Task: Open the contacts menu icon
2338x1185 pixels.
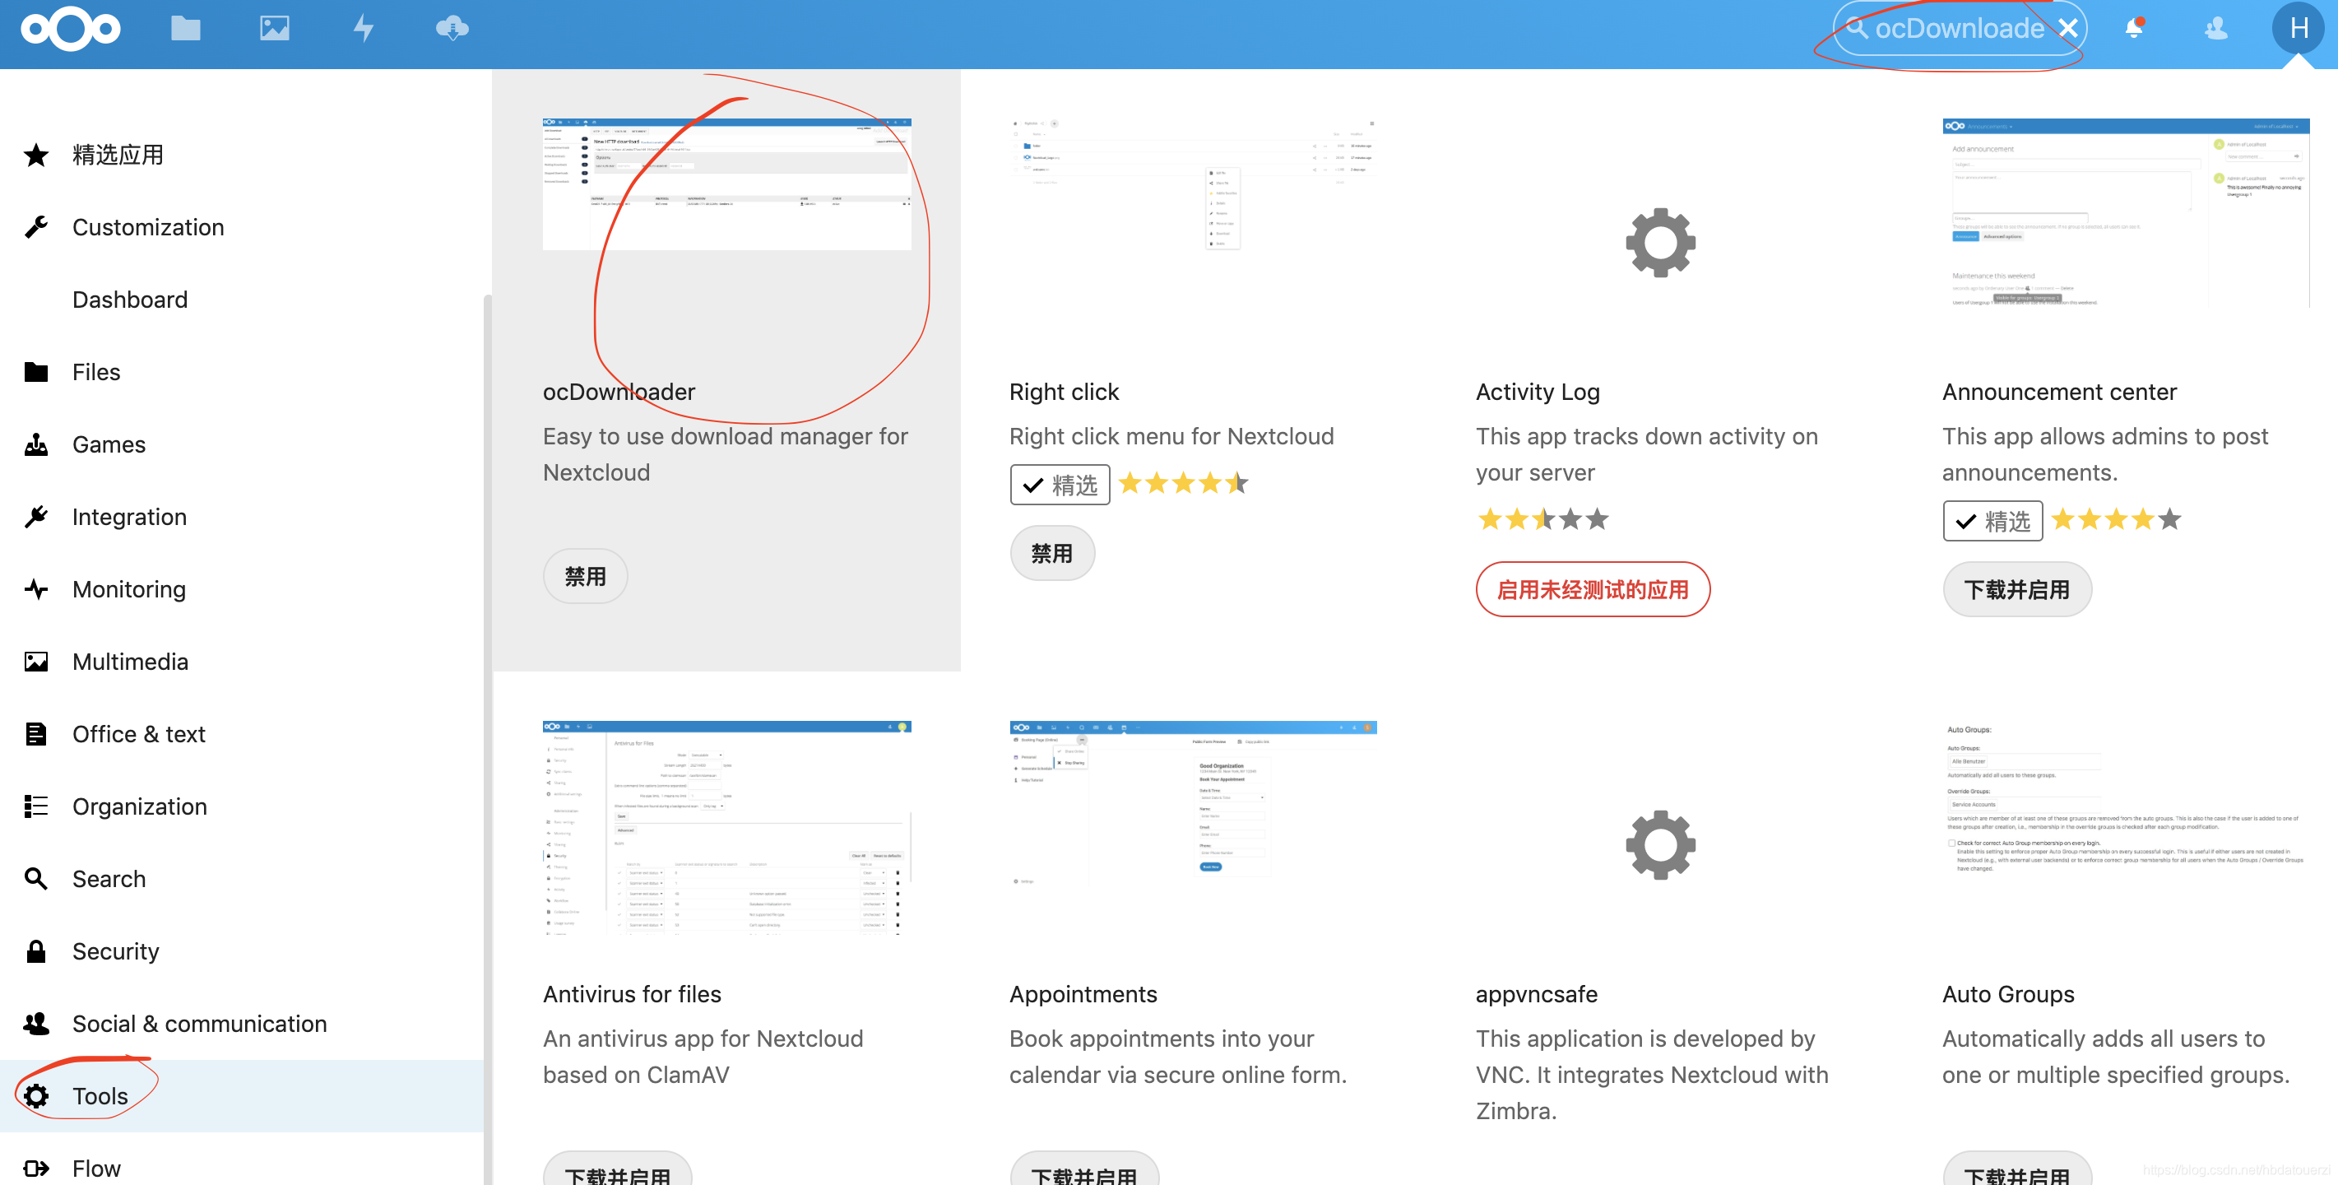Action: (x=2215, y=28)
